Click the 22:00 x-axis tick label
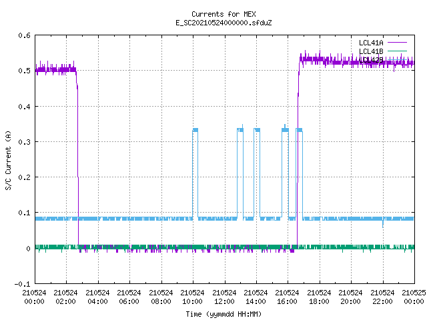This screenshot has width=427, height=320. 382,301
